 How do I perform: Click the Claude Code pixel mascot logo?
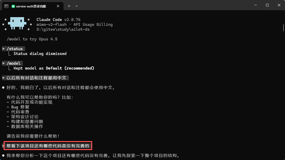(17, 24)
